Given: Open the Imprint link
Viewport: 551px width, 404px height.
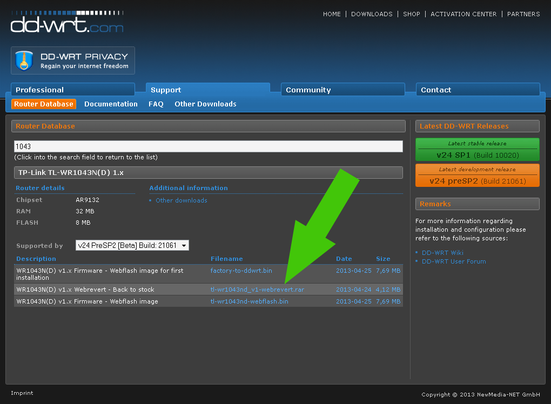Looking at the screenshot, I should click(x=22, y=393).
